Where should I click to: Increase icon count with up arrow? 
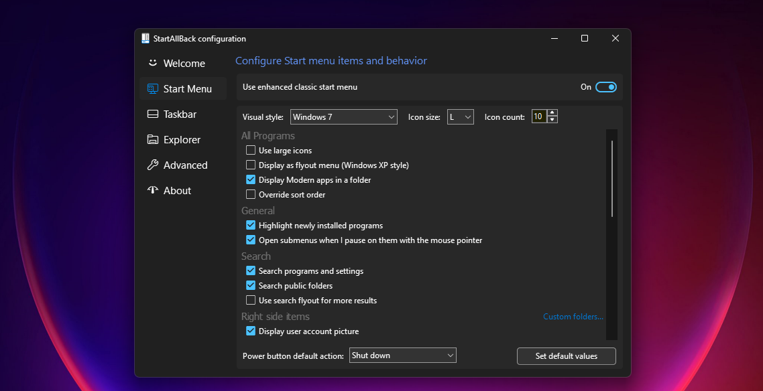tap(552, 113)
